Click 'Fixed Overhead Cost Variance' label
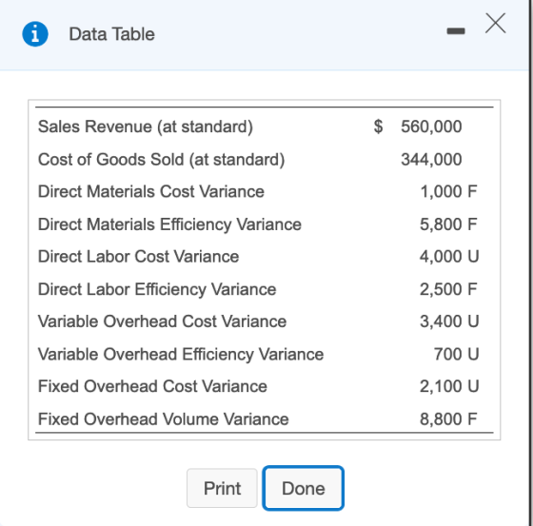 [152, 386]
